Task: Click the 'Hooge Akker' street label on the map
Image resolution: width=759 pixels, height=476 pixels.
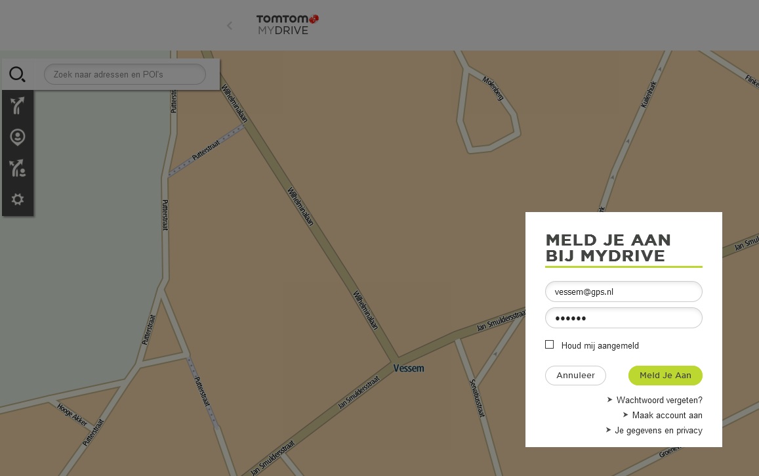Action: pos(72,414)
